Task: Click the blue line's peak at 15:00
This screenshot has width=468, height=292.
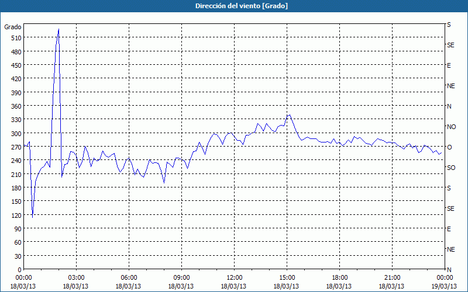Action: pyautogui.click(x=290, y=114)
